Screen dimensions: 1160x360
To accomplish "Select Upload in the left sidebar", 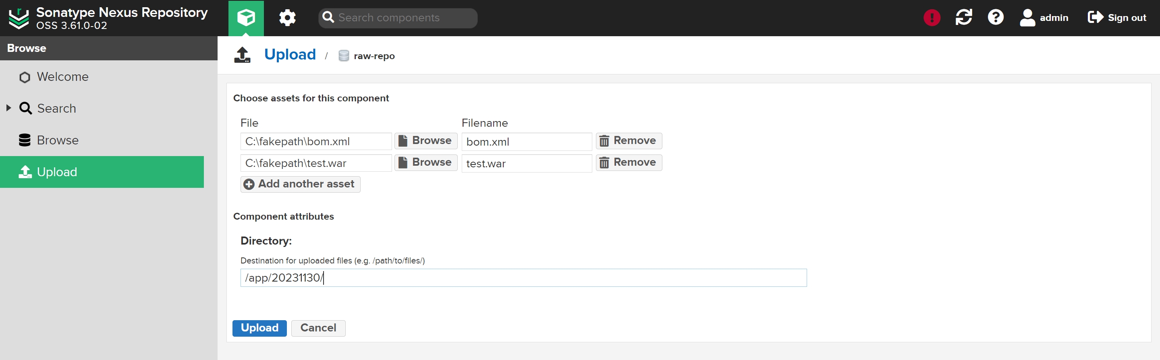I will point(57,172).
